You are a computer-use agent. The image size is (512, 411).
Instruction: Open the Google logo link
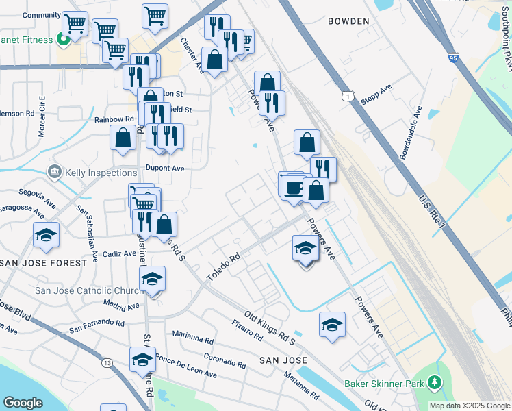tap(23, 403)
